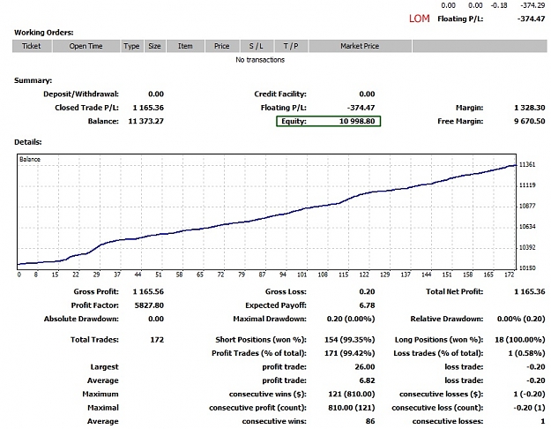Click the Equity value 10 998.80

357,122
